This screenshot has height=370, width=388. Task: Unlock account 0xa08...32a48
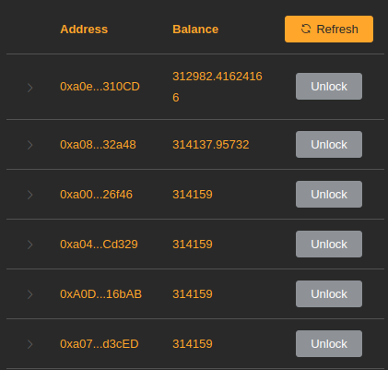329,145
